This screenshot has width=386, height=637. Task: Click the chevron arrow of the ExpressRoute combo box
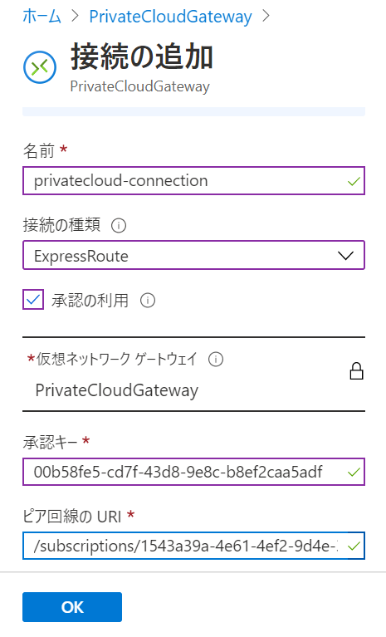click(x=346, y=256)
